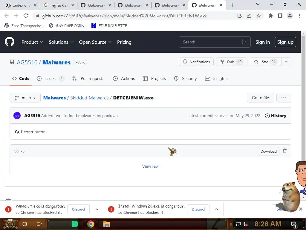Click the muted volume tray icon
The height and width of the screenshot is (230, 306).
tap(245, 224)
